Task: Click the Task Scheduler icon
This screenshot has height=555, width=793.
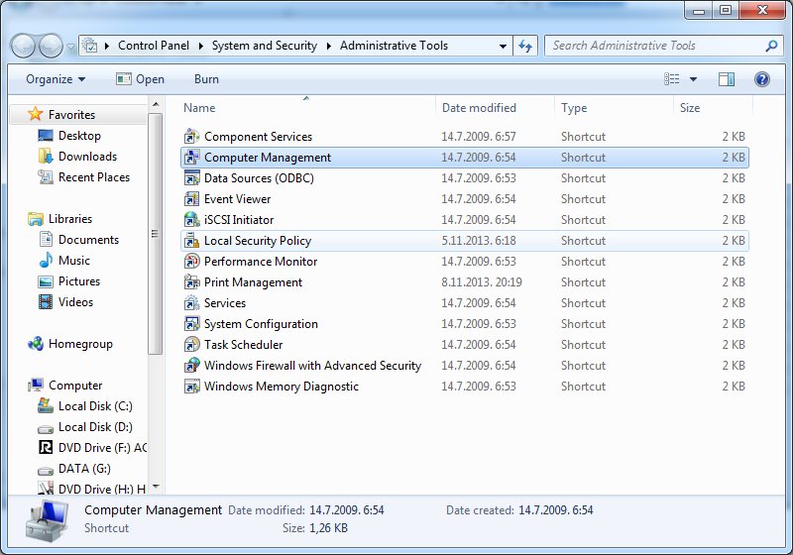Action: point(192,345)
